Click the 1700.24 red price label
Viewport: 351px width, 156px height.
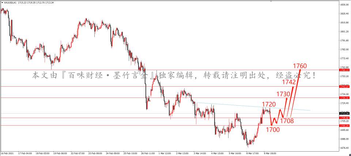[x=344, y=126]
